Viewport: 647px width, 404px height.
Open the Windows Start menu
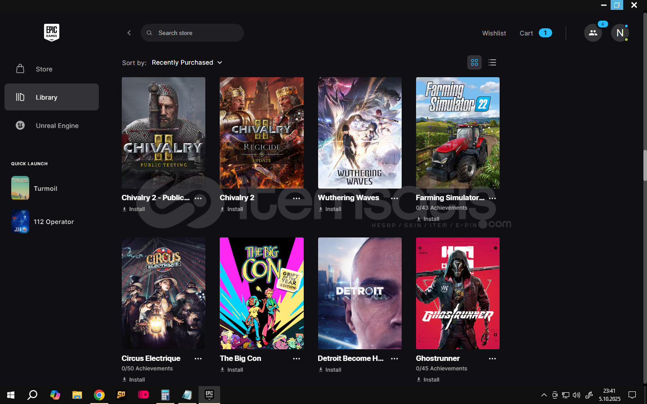tap(11, 395)
